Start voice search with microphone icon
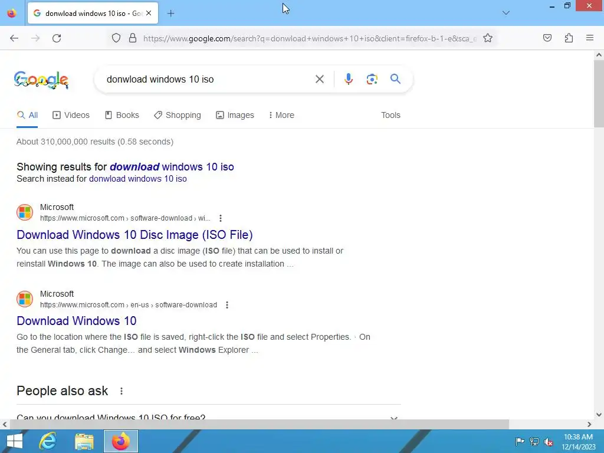 click(348, 79)
